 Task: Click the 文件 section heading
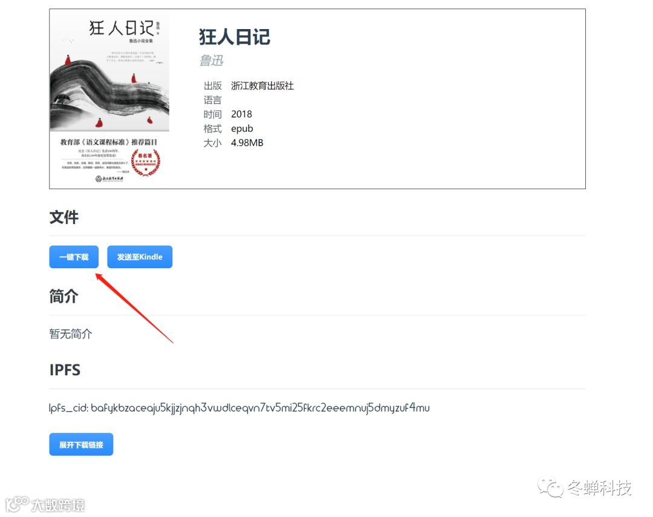point(63,217)
